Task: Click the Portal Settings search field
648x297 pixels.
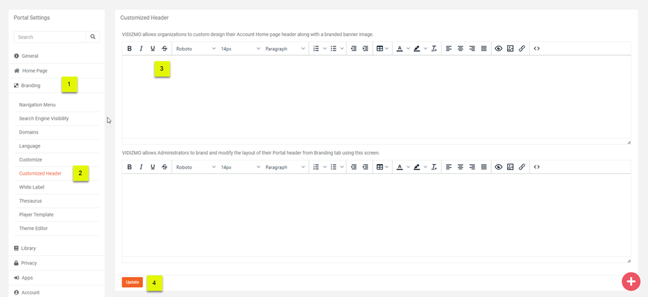Action: click(50, 37)
